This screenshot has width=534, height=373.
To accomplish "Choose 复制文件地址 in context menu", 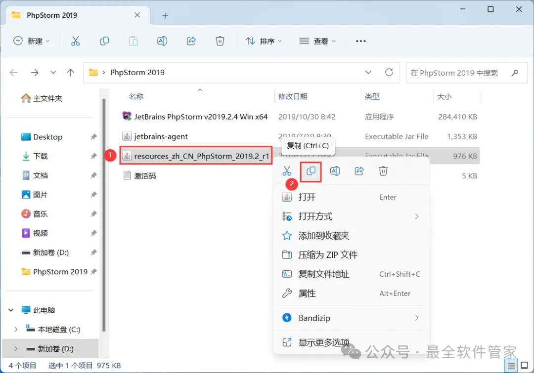I will tap(352, 274).
